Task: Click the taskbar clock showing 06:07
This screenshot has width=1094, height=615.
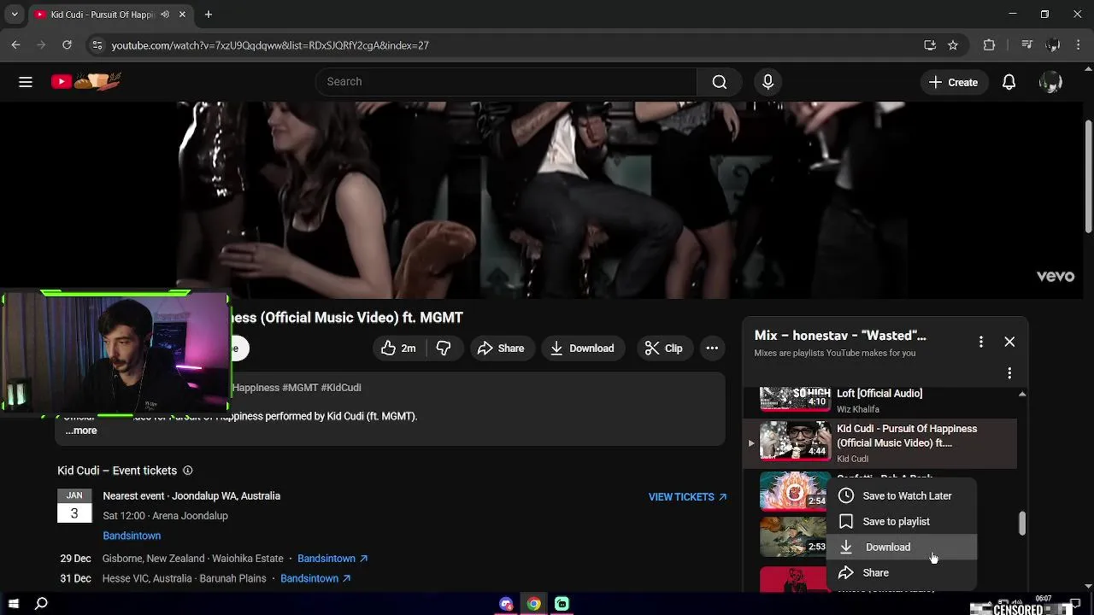Action: coord(1044,599)
